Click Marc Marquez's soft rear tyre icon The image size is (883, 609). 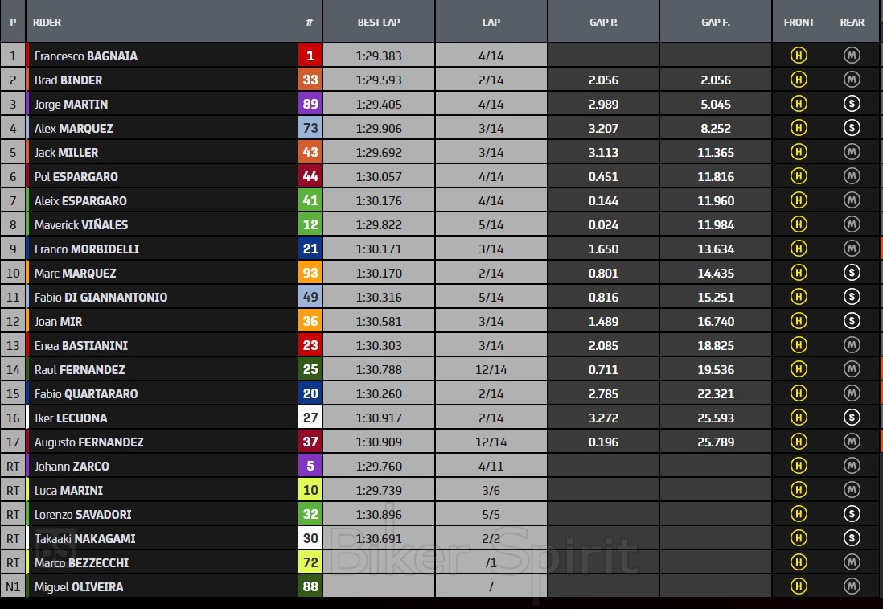tap(852, 273)
